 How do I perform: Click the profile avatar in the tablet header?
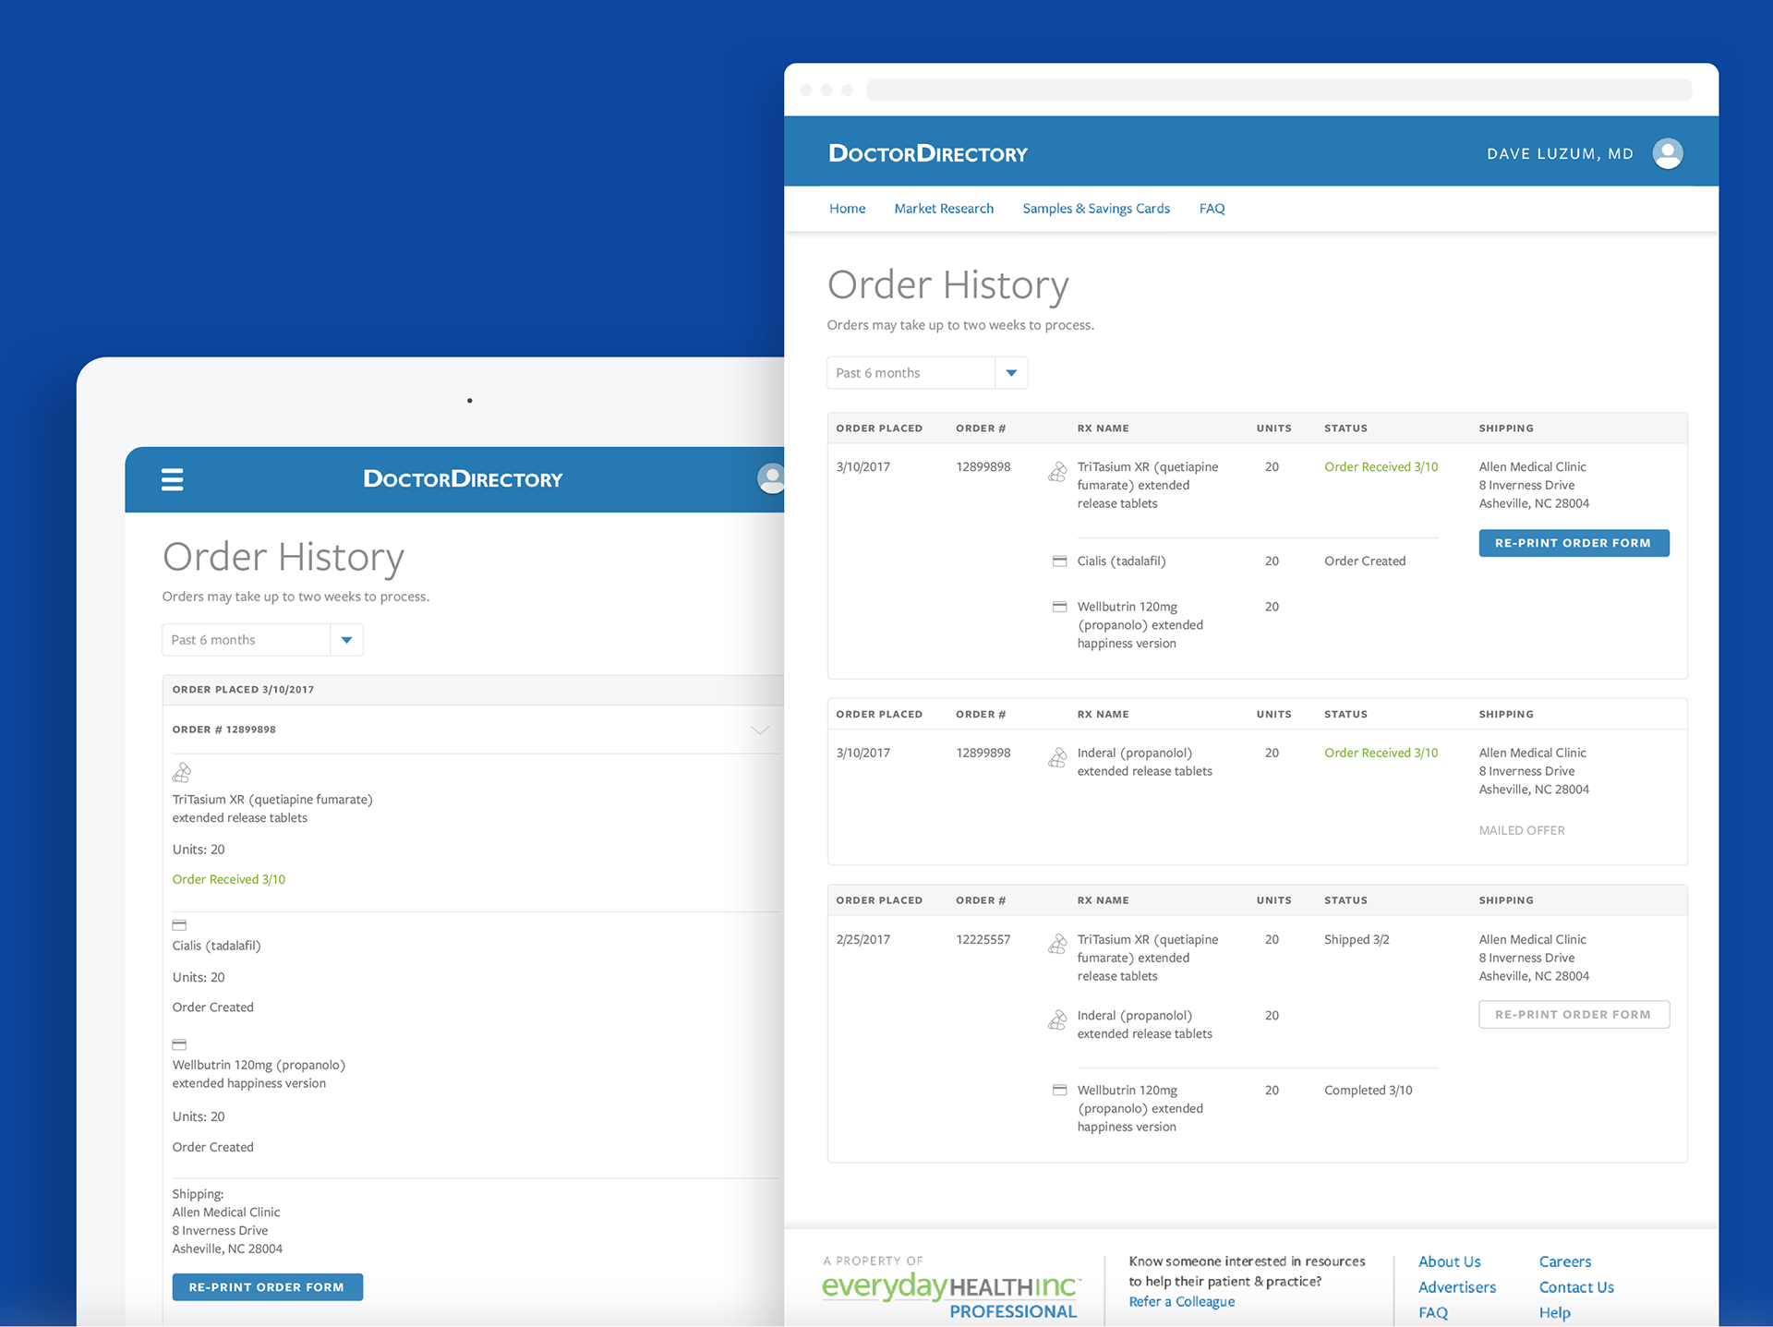pos(771,478)
